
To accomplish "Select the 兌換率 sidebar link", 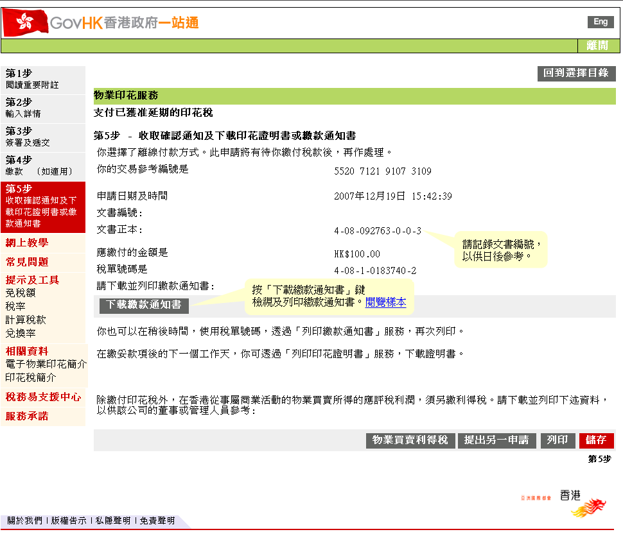I will click(21, 333).
